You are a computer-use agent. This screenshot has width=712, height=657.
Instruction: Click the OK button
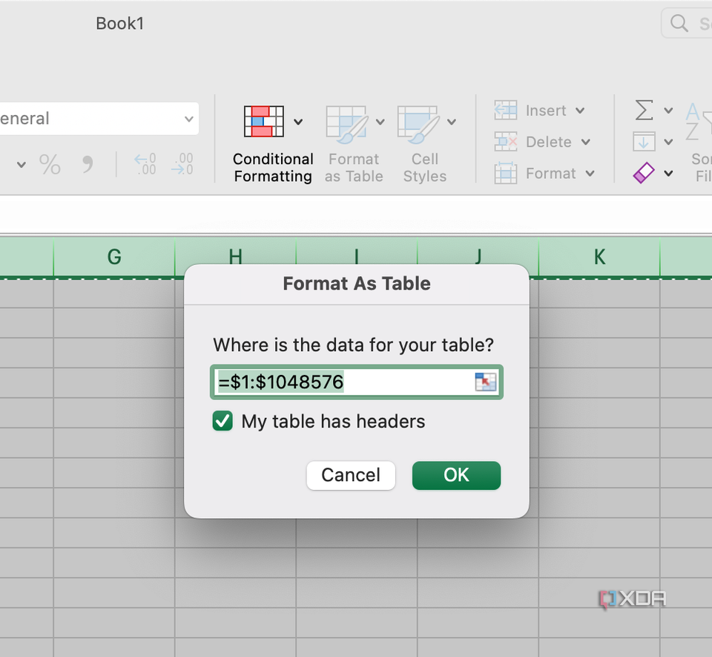[456, 475]
